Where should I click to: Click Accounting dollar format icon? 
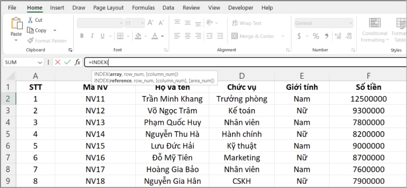tap(299, 36)
